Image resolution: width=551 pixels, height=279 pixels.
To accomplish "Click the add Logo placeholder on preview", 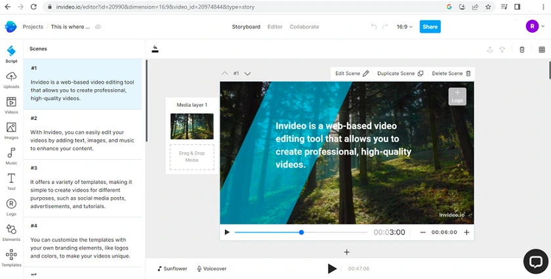I will (x=457, y=96).
